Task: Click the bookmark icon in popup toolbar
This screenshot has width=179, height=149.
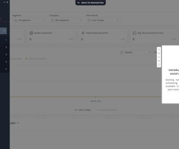Action: coord(159,65)
